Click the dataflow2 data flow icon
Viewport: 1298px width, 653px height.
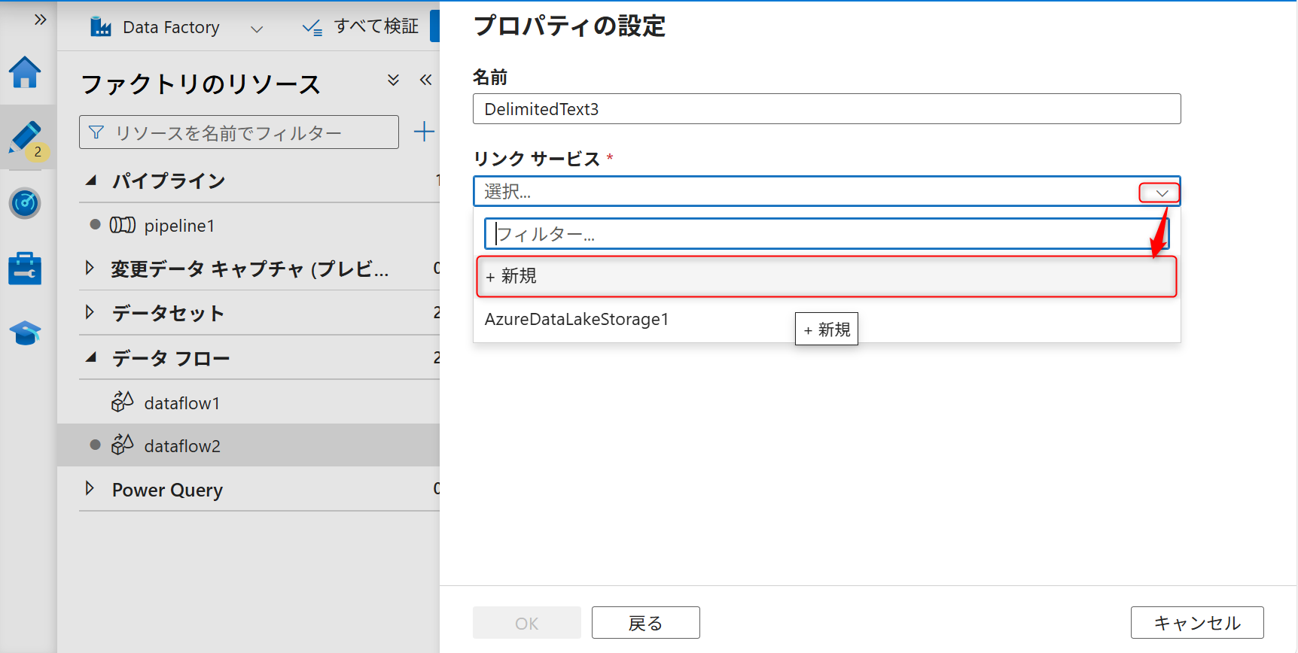click(122, 445)
